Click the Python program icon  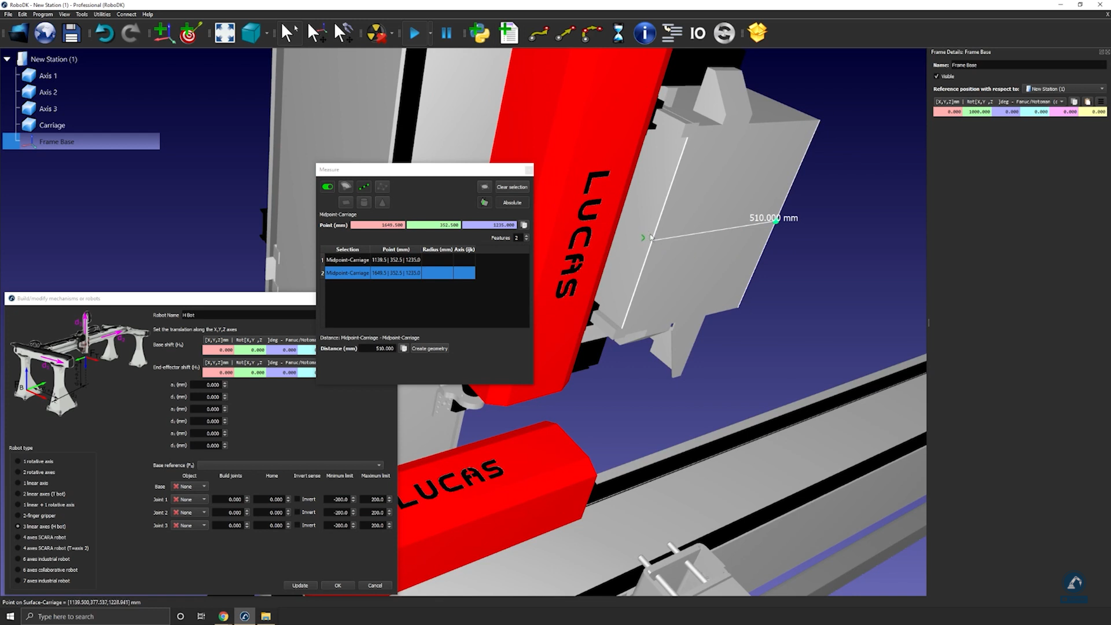[x=479, y=34]
